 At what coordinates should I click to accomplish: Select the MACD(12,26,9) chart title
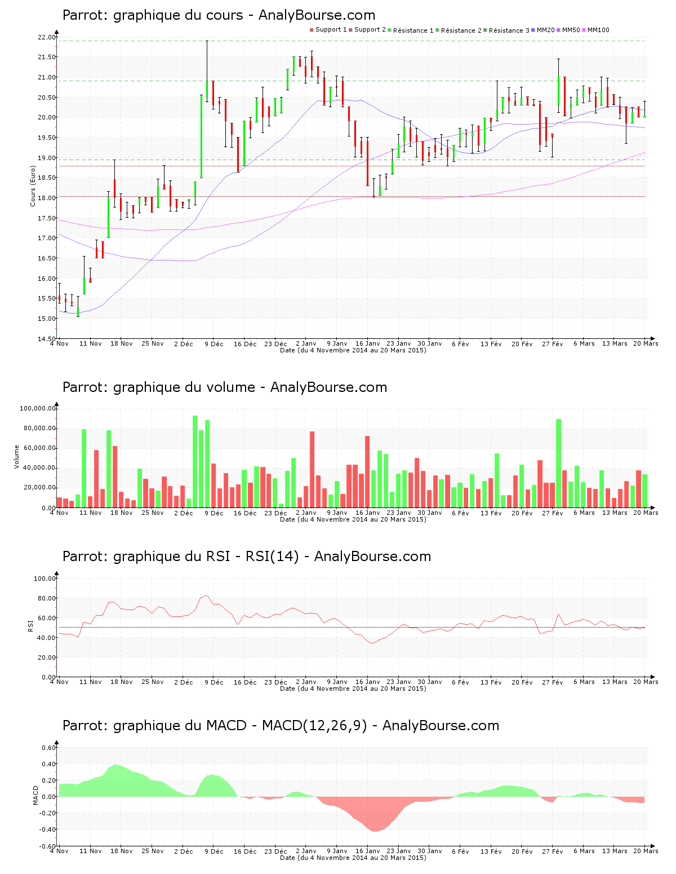[281, 726]
